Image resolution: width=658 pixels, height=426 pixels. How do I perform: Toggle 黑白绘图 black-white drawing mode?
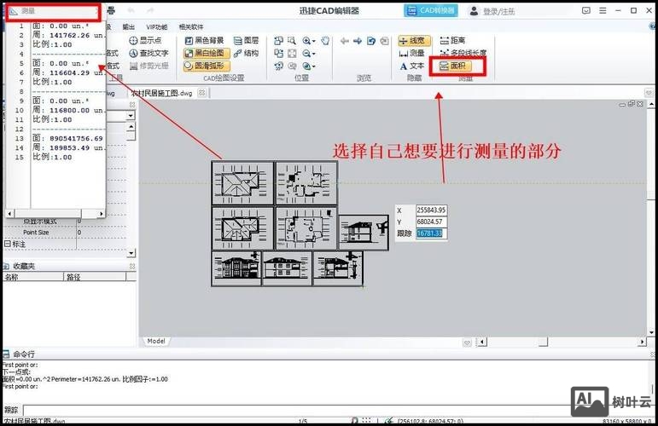(x=207, y=53)
